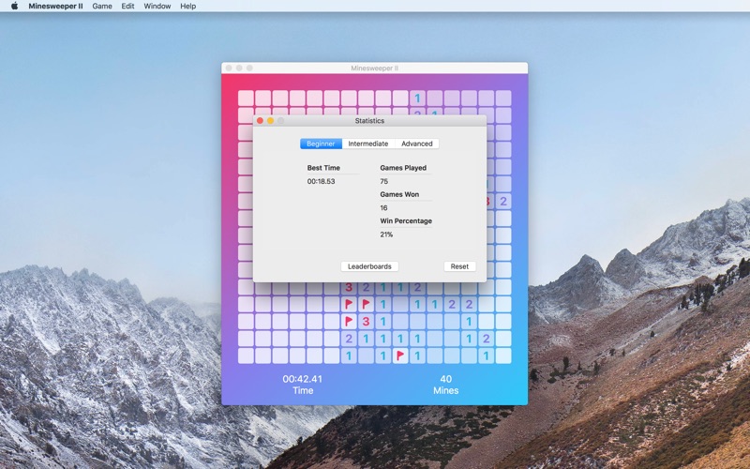Click the red 3 cell above the flag pair
The width and height of the screenshot is (750, 469).
tap(349, 287)
